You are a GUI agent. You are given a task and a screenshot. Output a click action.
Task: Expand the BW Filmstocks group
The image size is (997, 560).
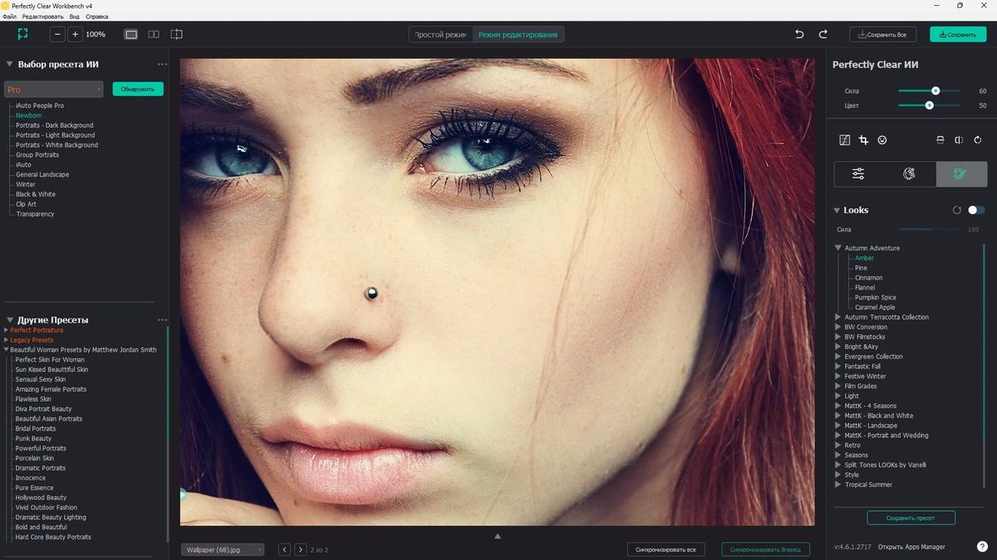(837, 337)
